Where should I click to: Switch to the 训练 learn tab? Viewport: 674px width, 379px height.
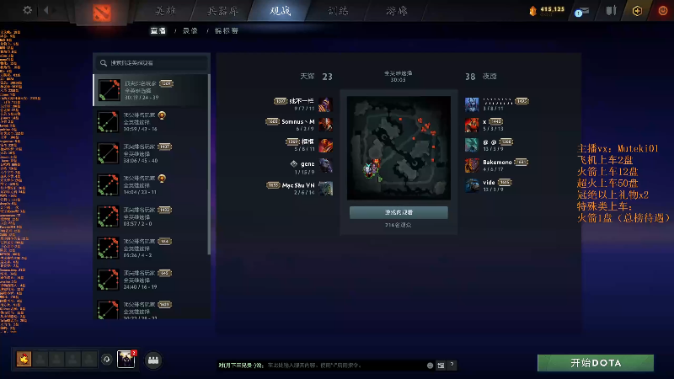tap(339, 11)
